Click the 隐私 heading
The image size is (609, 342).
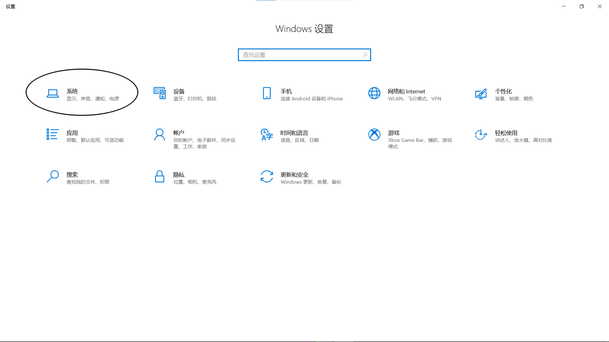[179, 175]
